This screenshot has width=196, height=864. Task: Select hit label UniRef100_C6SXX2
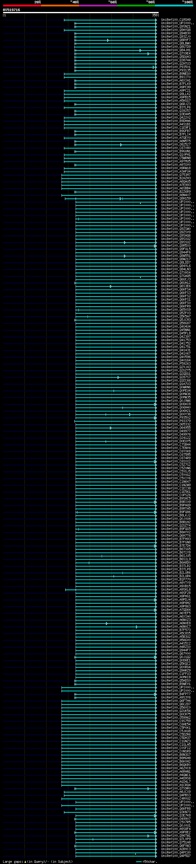175,461
